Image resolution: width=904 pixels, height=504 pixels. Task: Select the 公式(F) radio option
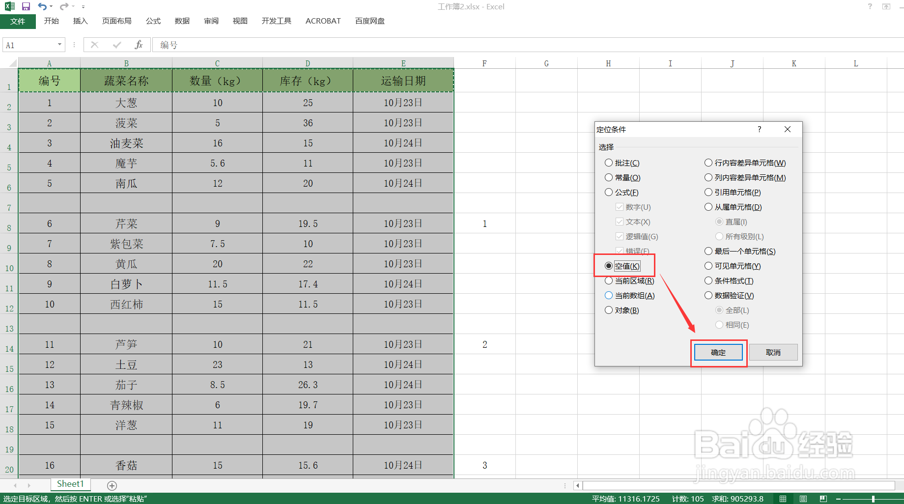click(622, 192)
